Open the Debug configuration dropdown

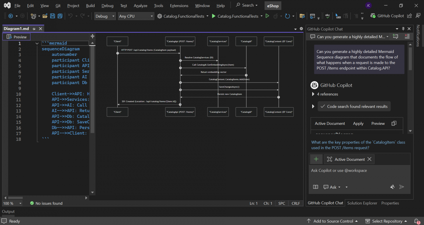tap(105, 16)
